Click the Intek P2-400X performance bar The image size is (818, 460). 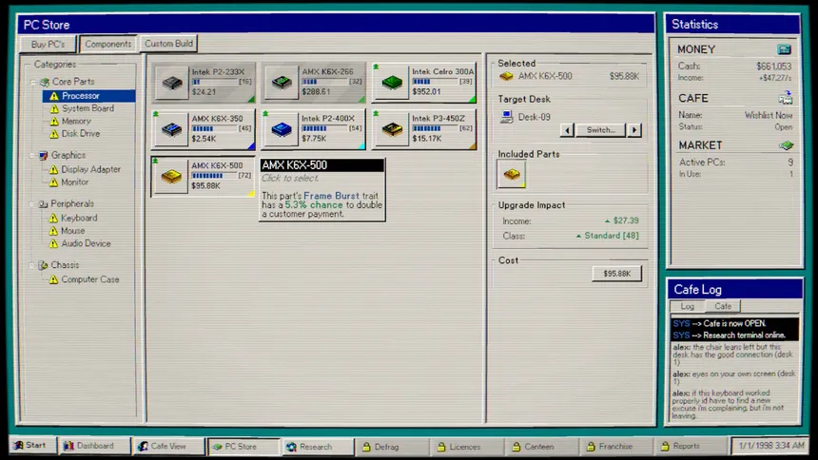click(324, 128)
